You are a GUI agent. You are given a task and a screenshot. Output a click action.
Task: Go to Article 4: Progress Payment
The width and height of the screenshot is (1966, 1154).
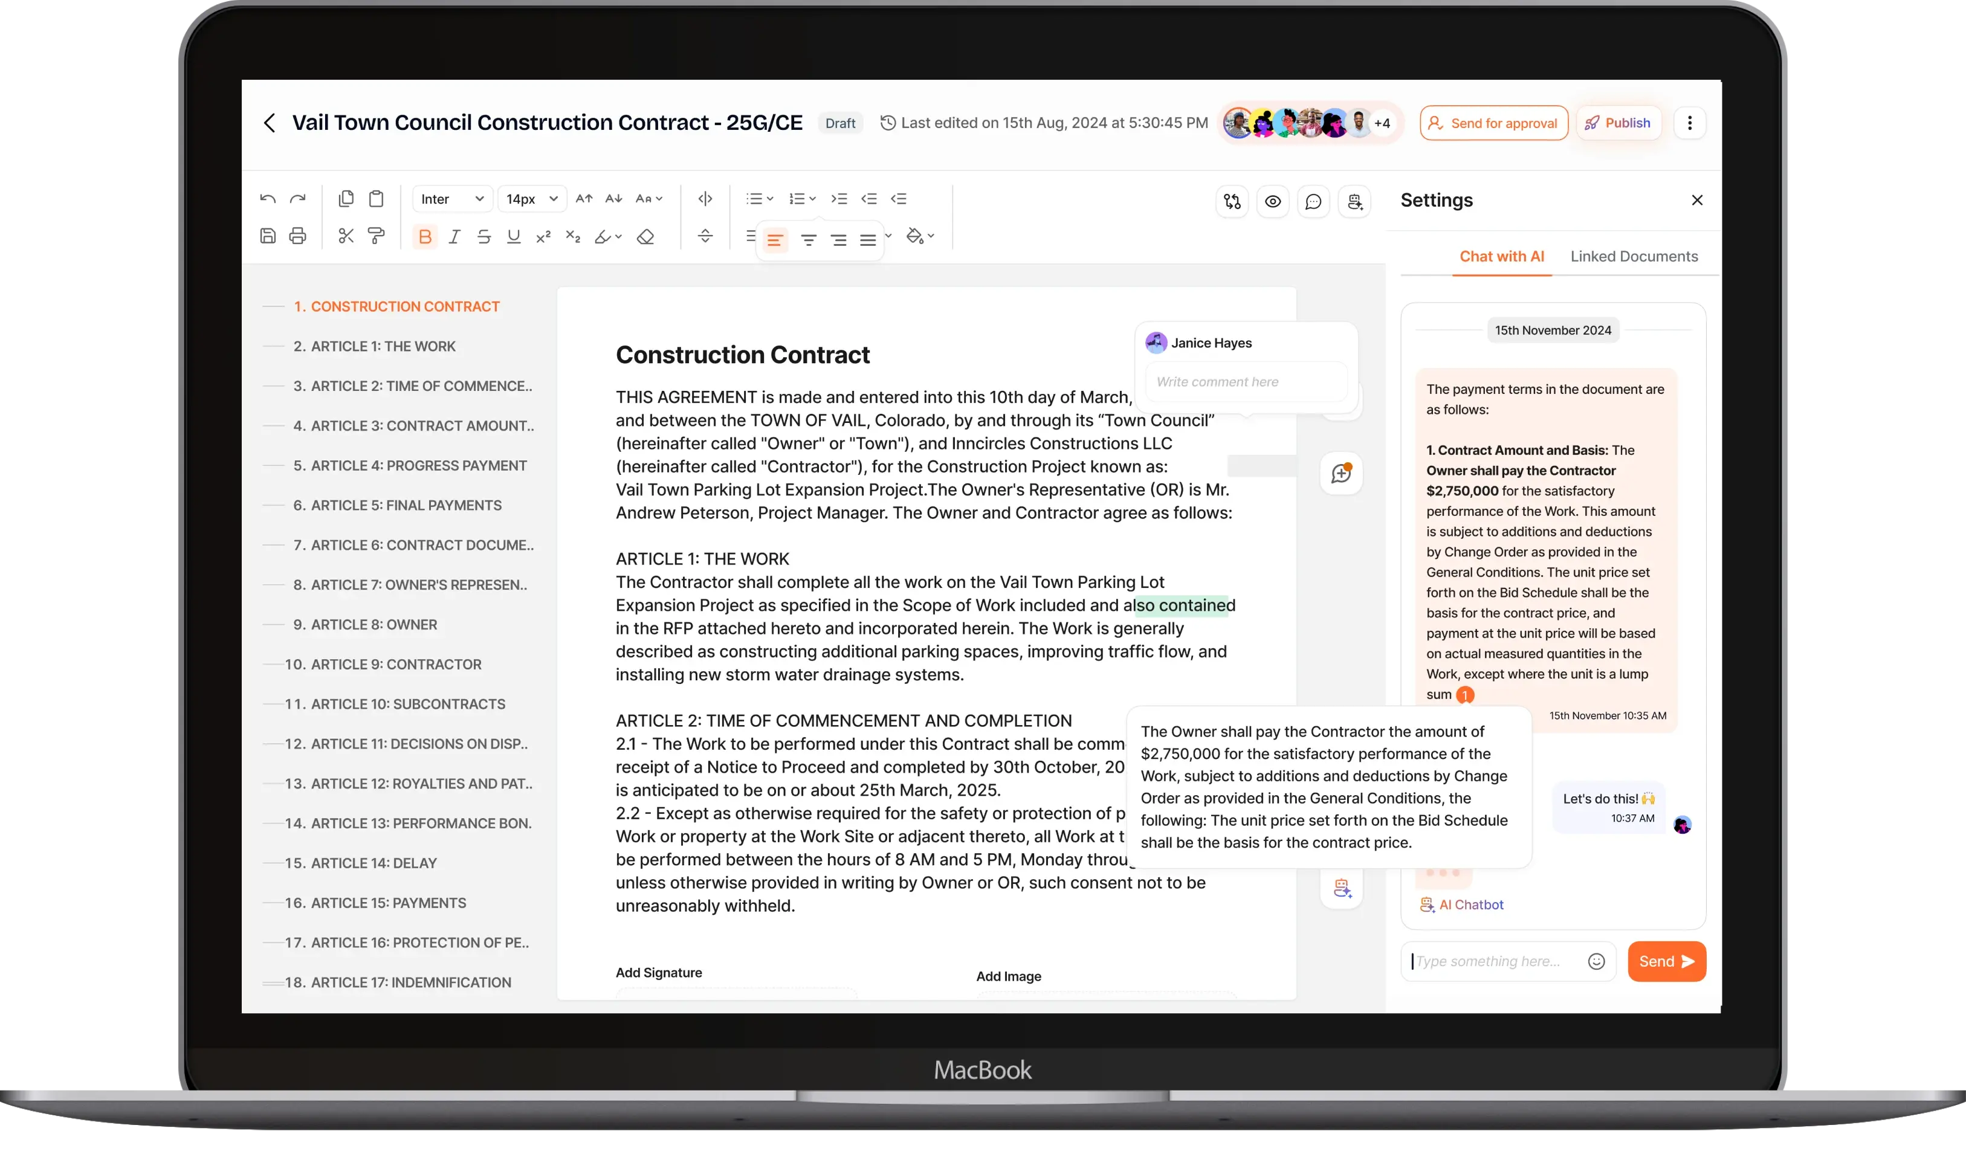point(410,465)
